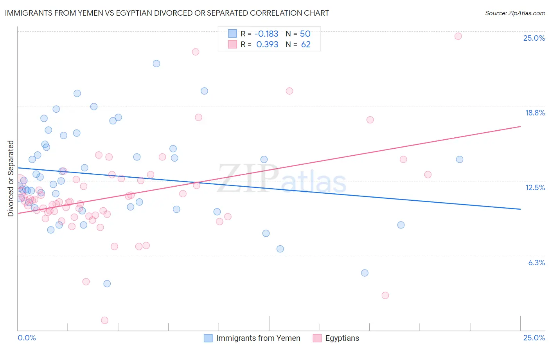550x349 pixels.
Task: Click the lowest pink data point near the x-axis
Action: [104, 320]
